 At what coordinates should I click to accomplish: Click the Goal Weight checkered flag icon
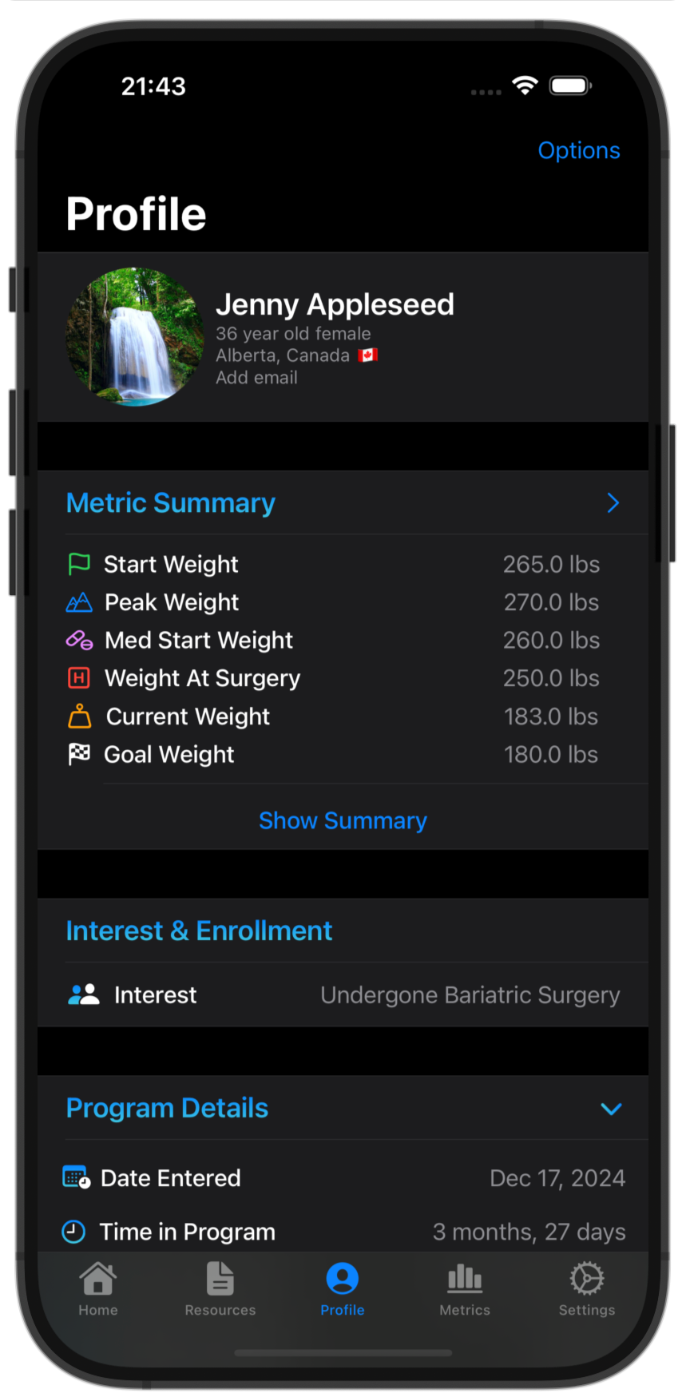[79, 754]
